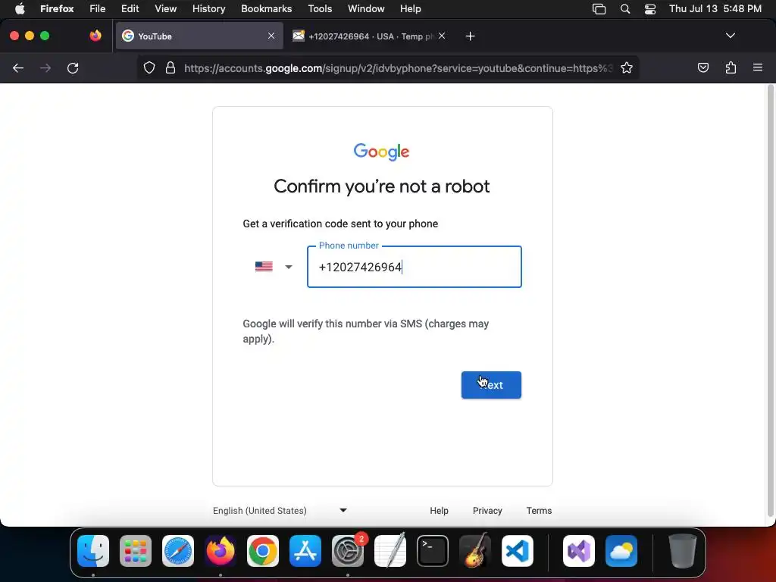Reload the current page

pyautogui.click(x=73, y=67)
